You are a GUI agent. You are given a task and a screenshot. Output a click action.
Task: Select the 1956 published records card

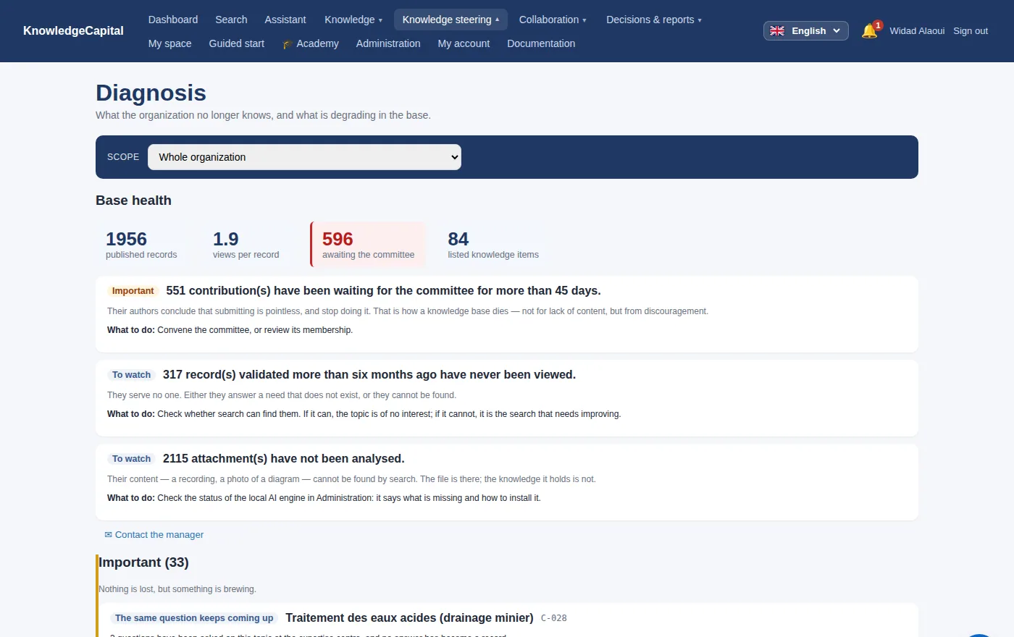point(141,245)
